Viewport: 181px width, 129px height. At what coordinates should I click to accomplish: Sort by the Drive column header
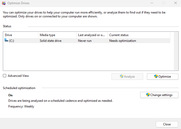(20, 35)
